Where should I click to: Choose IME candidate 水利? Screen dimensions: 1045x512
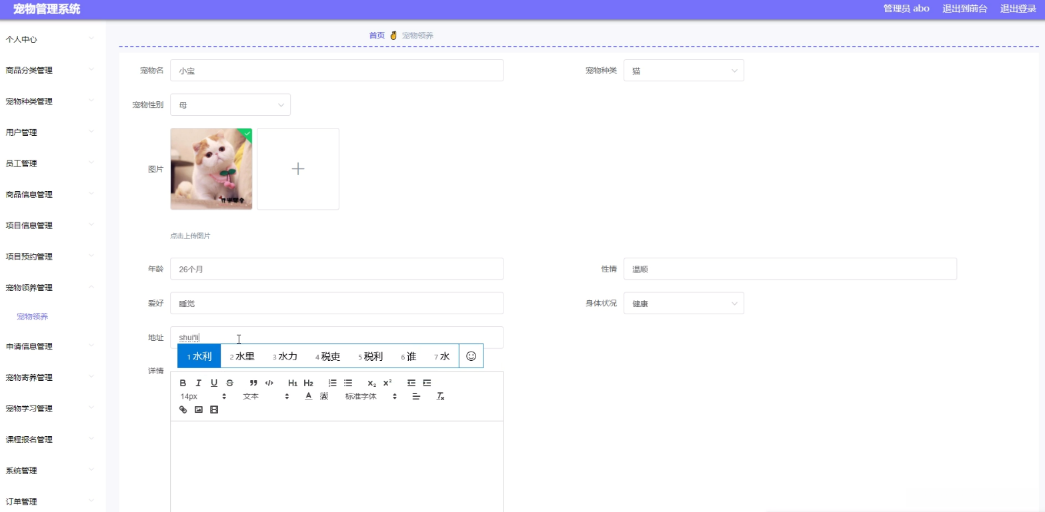click(199, 356)
